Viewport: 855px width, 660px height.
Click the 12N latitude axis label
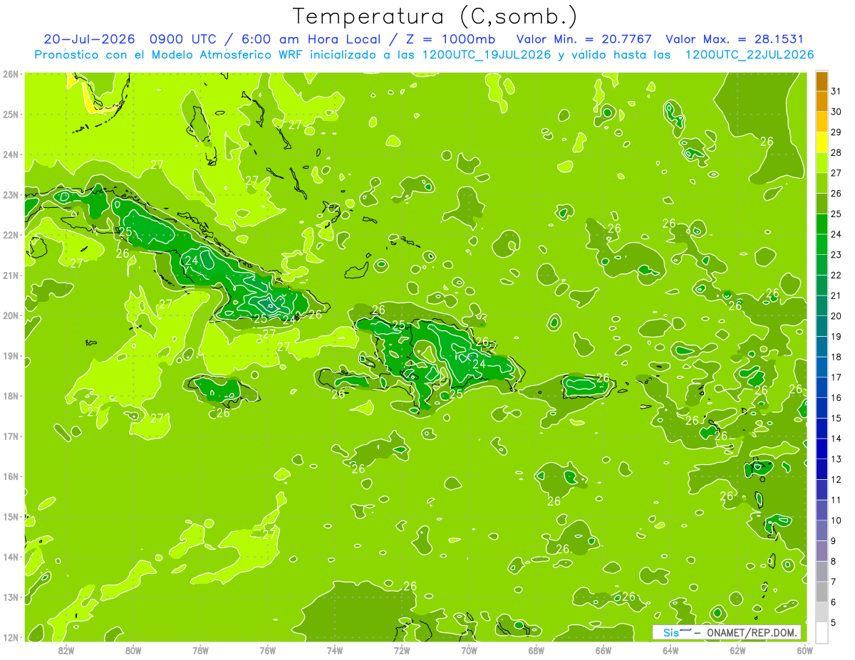click(x=11, y=637)
